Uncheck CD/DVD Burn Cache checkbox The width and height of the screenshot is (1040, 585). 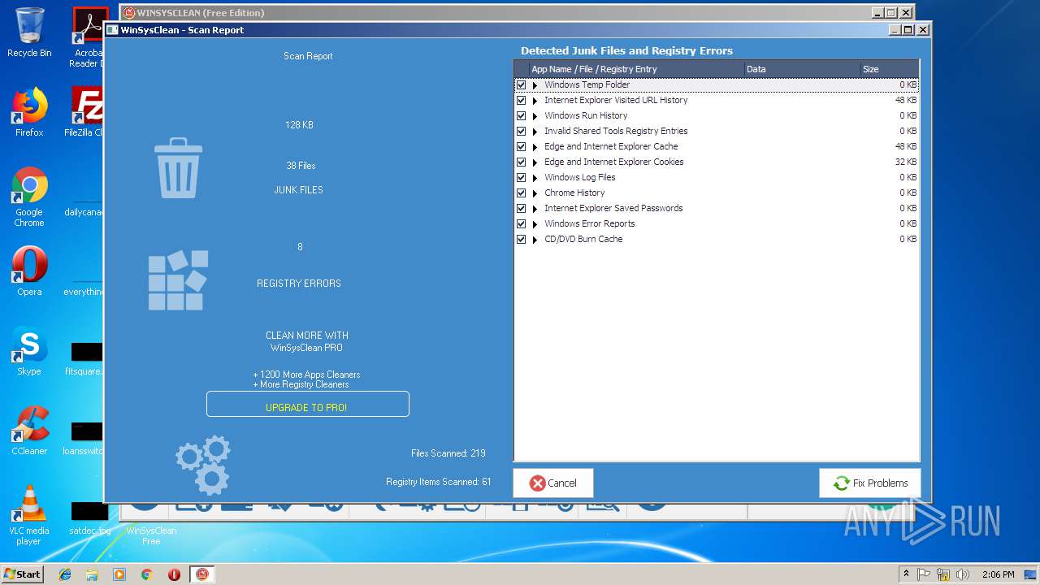pos(522,239)
